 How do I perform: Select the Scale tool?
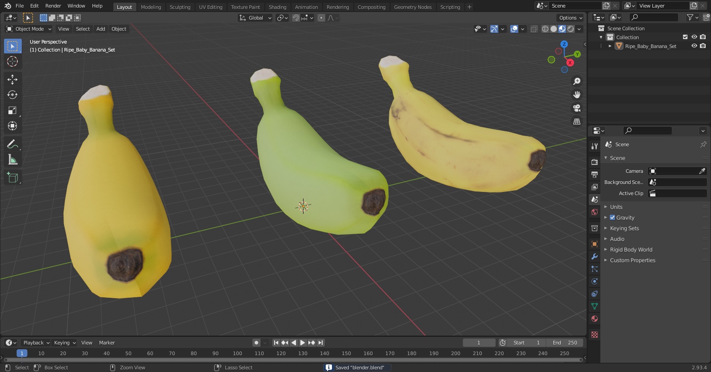coord(12,110)
